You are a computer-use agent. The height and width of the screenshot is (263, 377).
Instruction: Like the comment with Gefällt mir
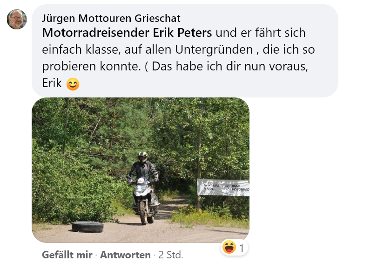(x=67, y=255)
